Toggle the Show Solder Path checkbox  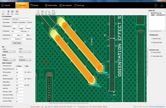tap(152, 56)
